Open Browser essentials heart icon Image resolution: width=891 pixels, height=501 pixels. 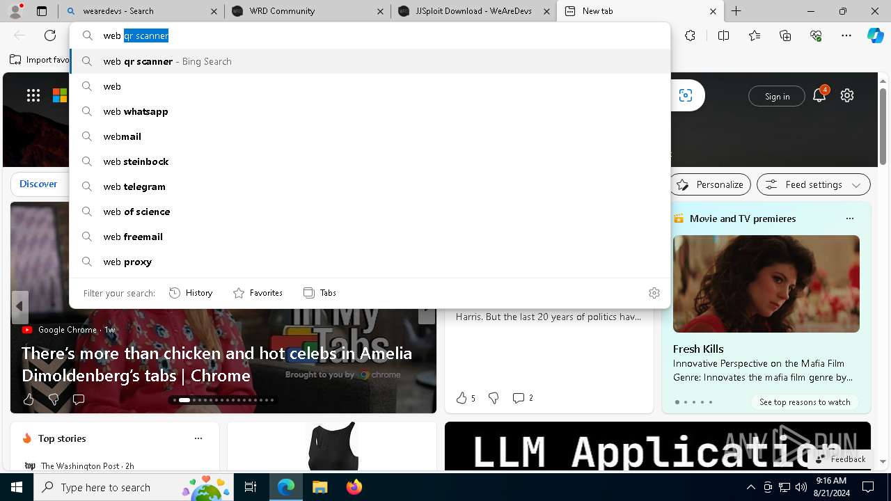point(816,35)
